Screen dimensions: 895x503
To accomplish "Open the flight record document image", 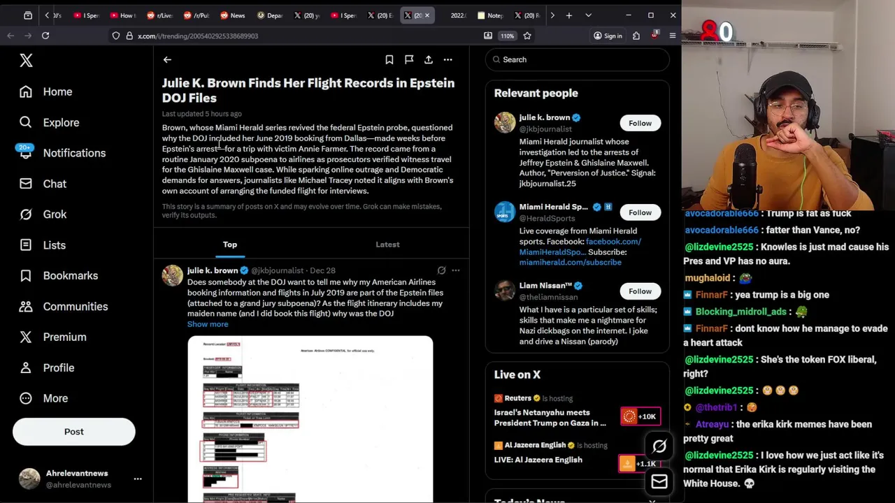I will (310, 419).
